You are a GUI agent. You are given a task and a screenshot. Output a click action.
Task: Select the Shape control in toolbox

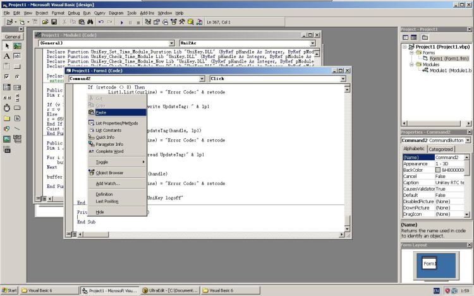pos(7,129)
